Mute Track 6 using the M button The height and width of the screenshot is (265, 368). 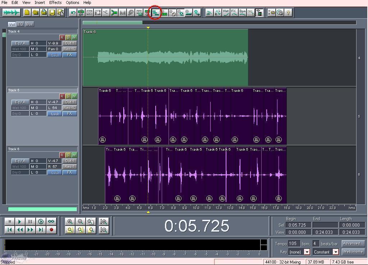pyautogui.click(x=74, y=155)
